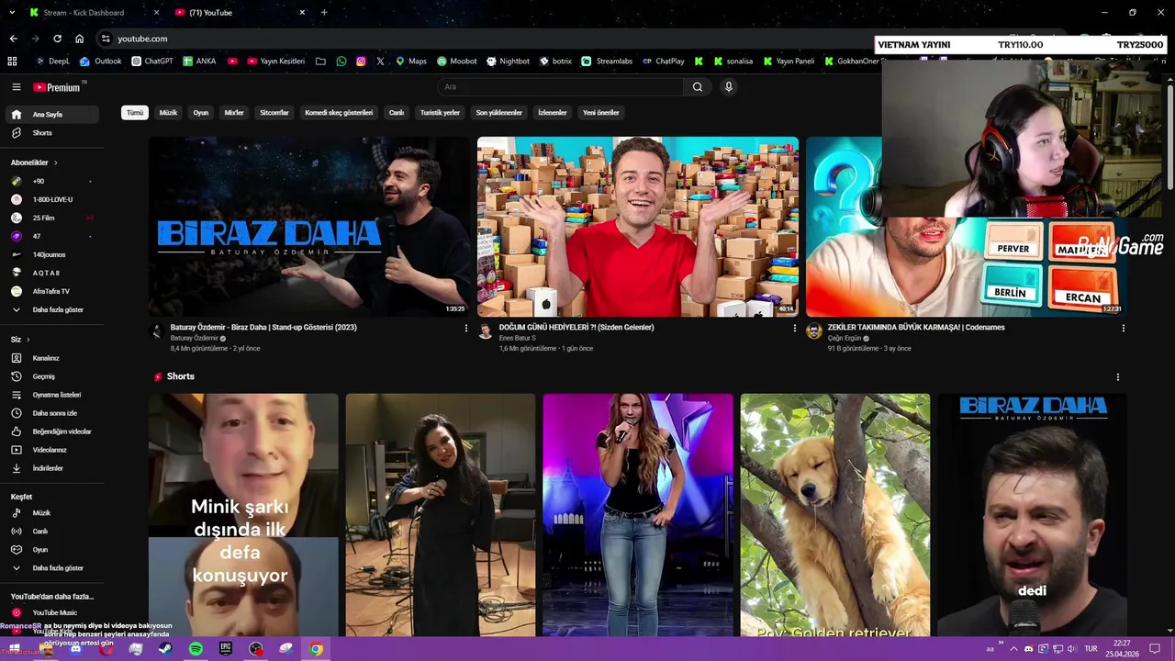Explore Canlı under Keşfet
The height and width of the screenshot is (661, 1175).
tap(51, 532)
